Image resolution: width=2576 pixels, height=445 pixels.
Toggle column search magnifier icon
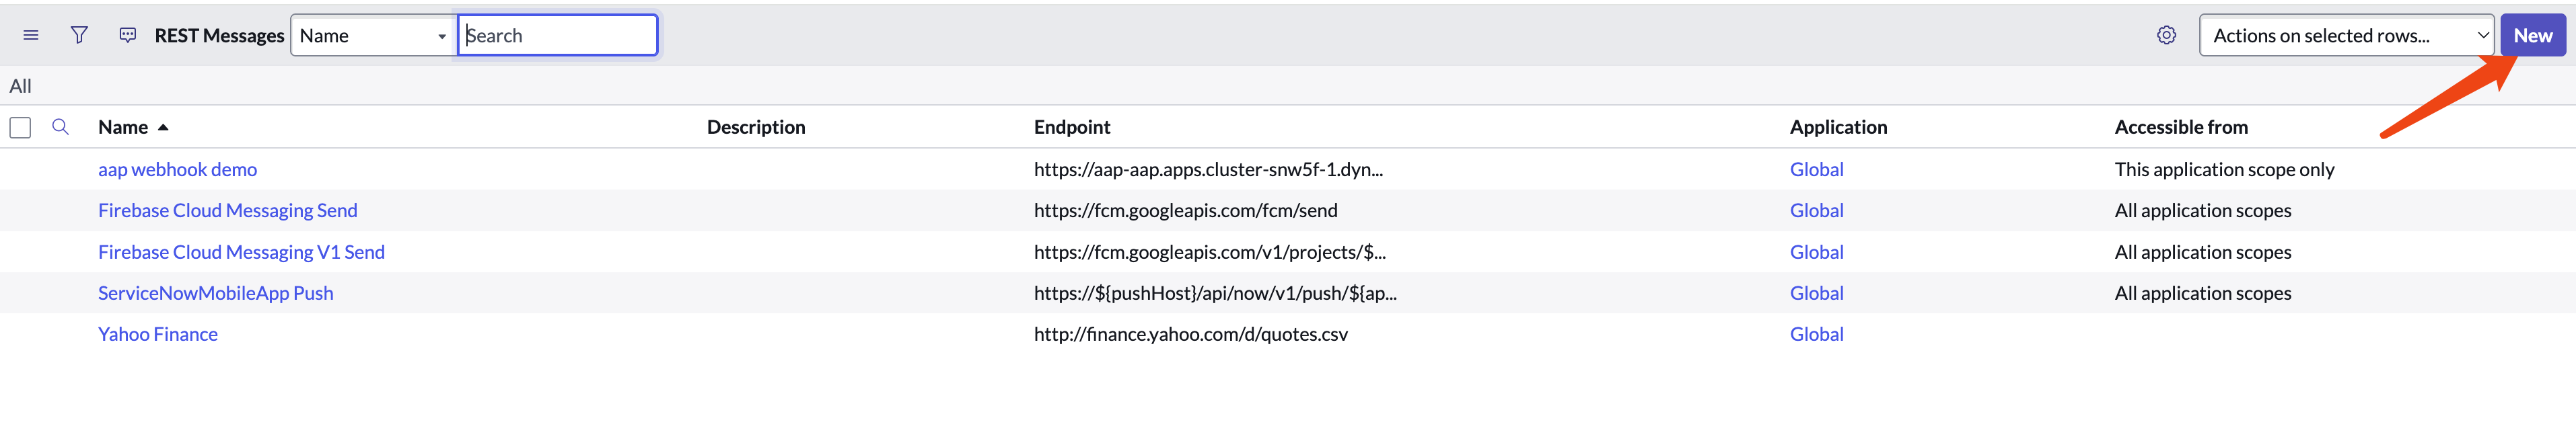pyautogui.click(x=60, y=127)
